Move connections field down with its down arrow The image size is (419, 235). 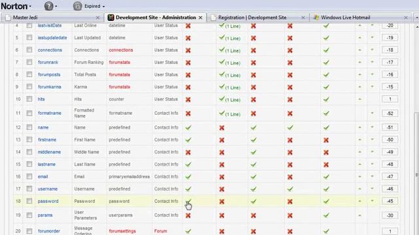(x=372, y=50)
